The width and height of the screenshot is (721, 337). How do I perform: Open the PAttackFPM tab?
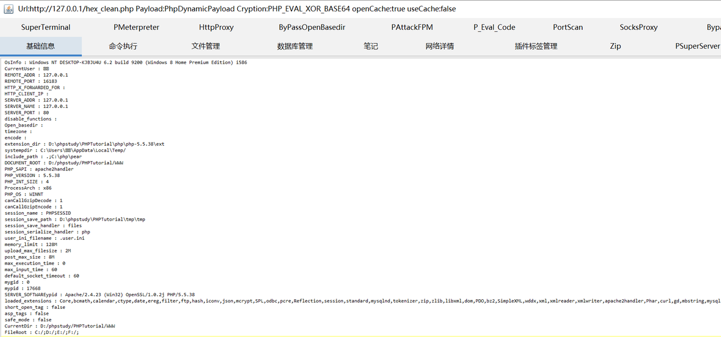412,27
